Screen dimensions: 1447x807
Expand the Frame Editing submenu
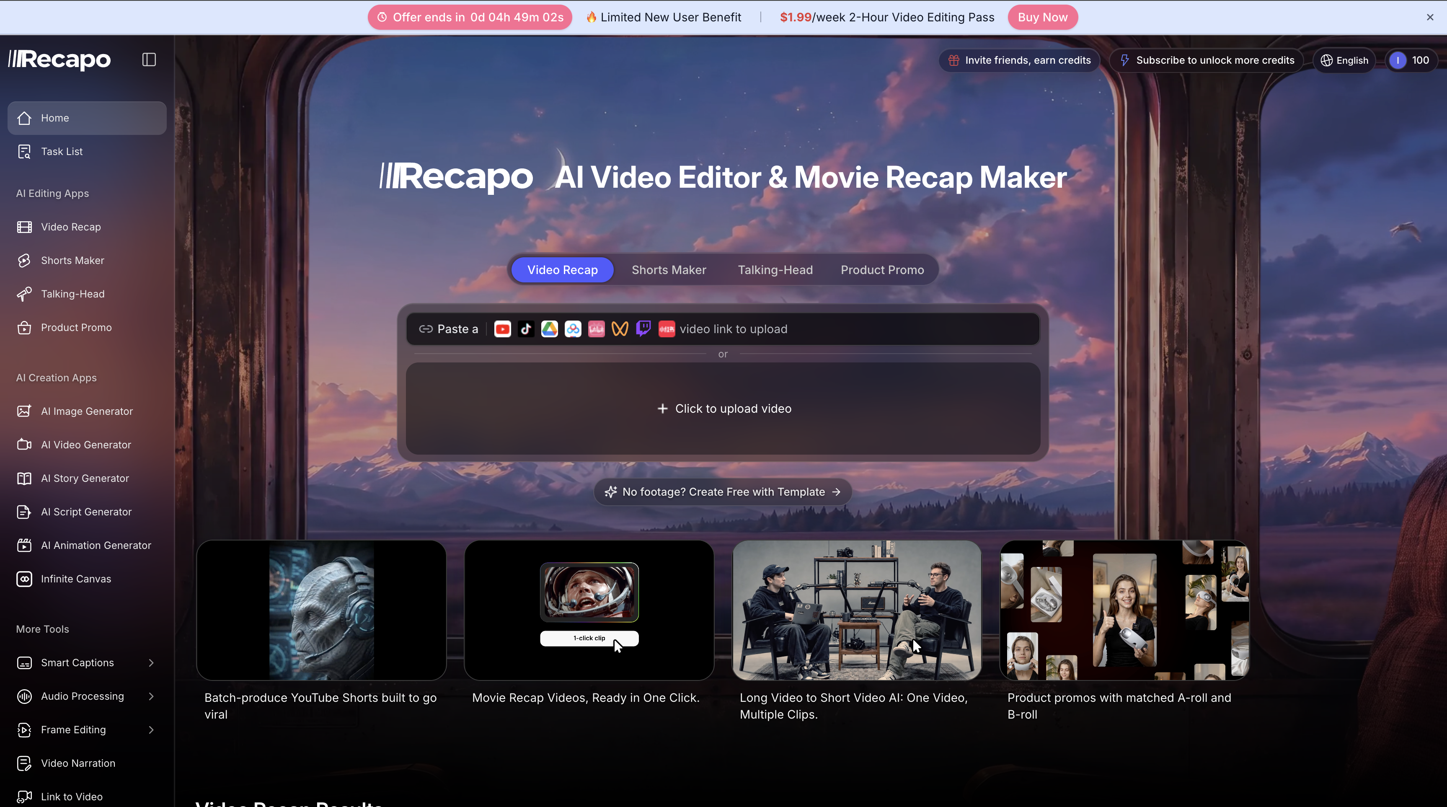click(x=150, y=729)
